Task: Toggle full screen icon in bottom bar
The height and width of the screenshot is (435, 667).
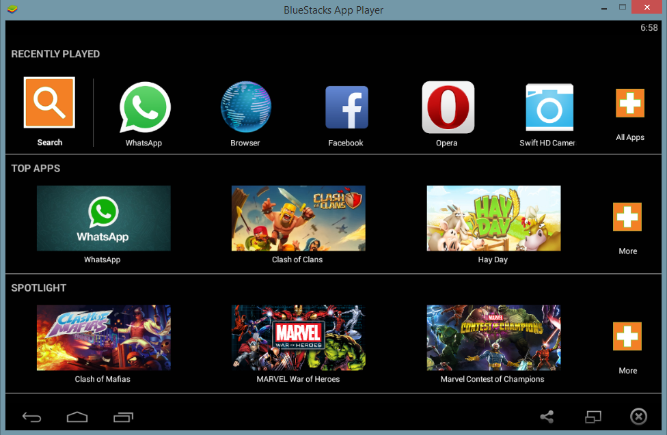Action: (593, 417)
